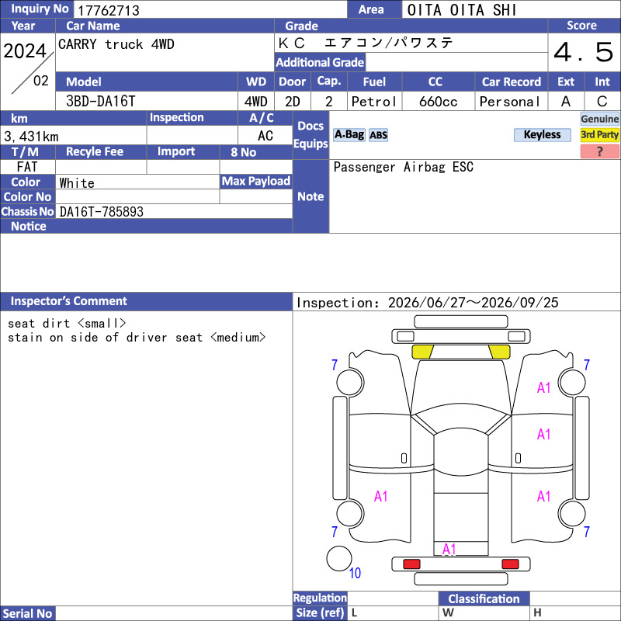
Task: Click the right red taillight on diagram
Action: [x=510, y=564]
